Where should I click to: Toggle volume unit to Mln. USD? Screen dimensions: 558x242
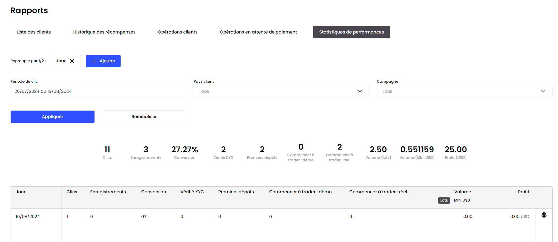[462, 200]
